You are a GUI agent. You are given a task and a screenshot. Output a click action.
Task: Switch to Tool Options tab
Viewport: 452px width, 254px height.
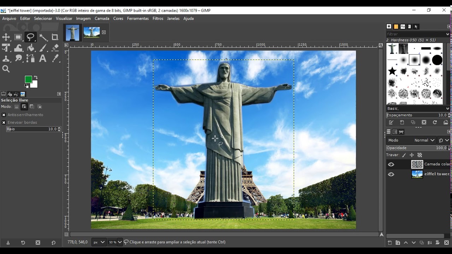(x=4, y=94)
